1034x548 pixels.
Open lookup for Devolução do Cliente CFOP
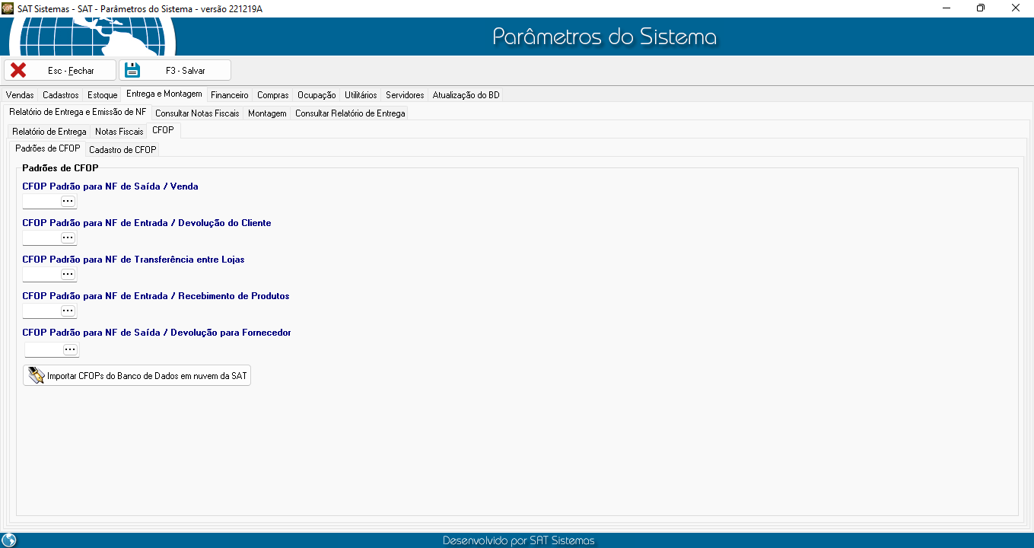[x=68, y=237]
